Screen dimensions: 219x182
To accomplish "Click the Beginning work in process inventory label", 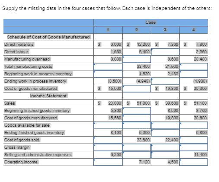I will click(x=38, y=74).
